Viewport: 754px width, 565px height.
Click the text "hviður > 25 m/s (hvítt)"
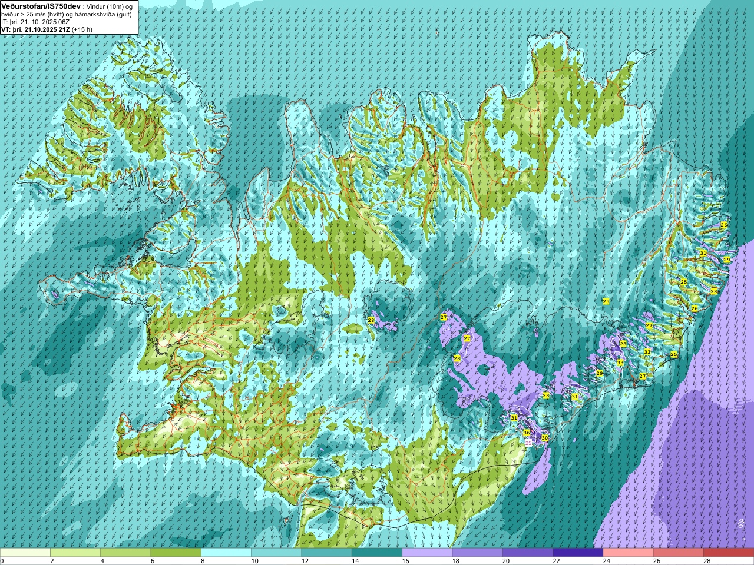pos(33,14)
